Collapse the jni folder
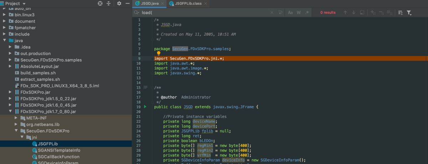This screenshot has width=428, height=164. point(21,137)
